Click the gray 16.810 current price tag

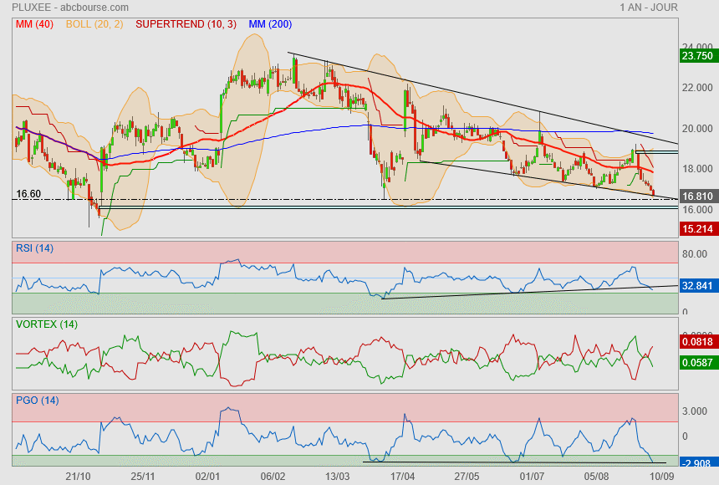697,197
